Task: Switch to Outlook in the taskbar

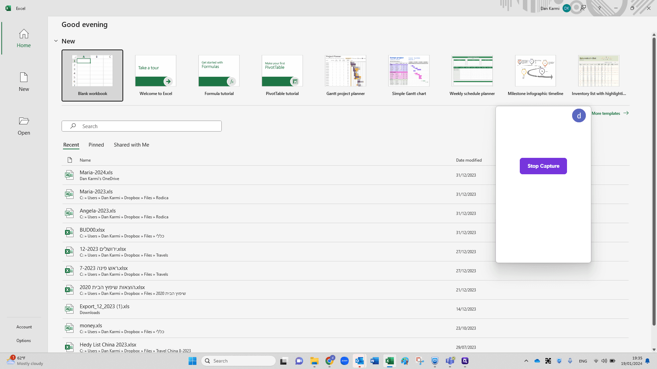Action: coord(360,361)
